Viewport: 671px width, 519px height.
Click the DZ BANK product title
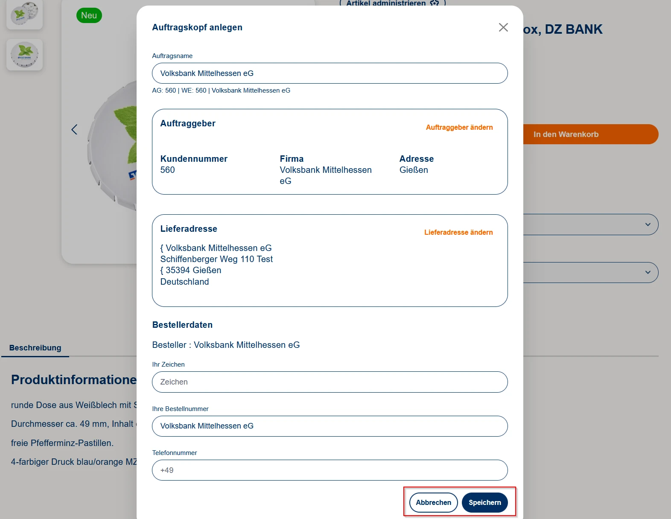click(563, 29)
